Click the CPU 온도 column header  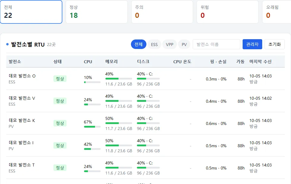pyautogui.click(x=182, y=62)
